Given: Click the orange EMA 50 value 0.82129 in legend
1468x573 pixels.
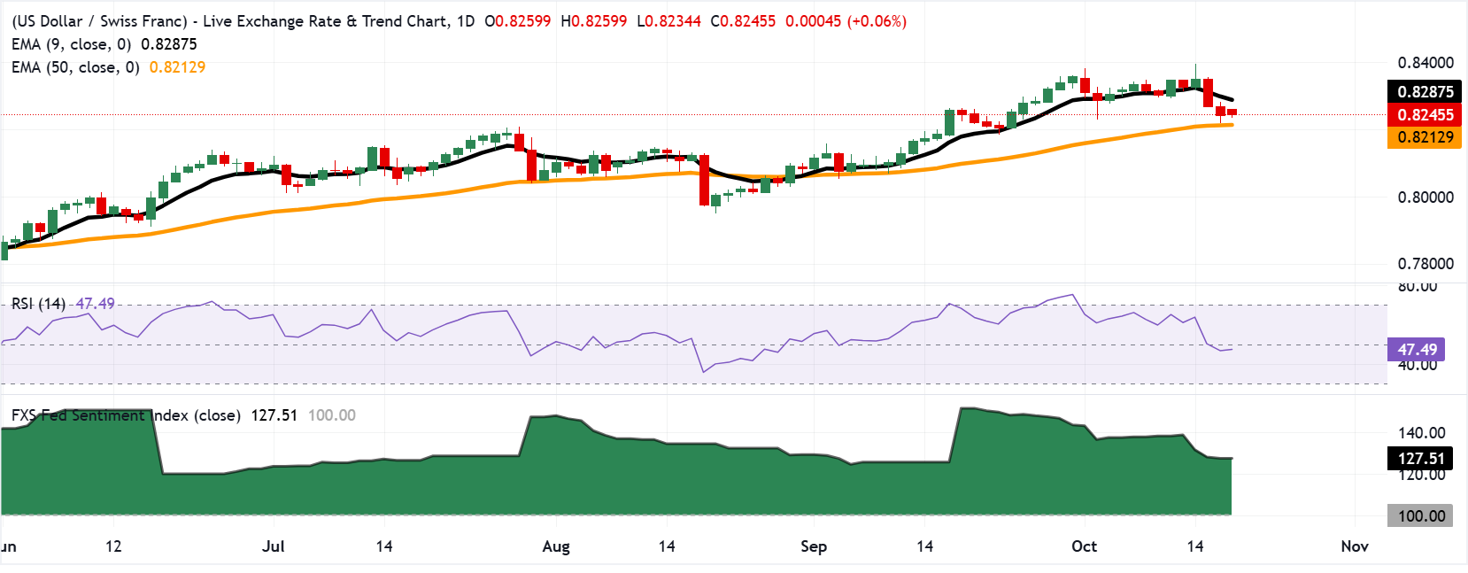Looking at the screenshot, I should [177, 67].
